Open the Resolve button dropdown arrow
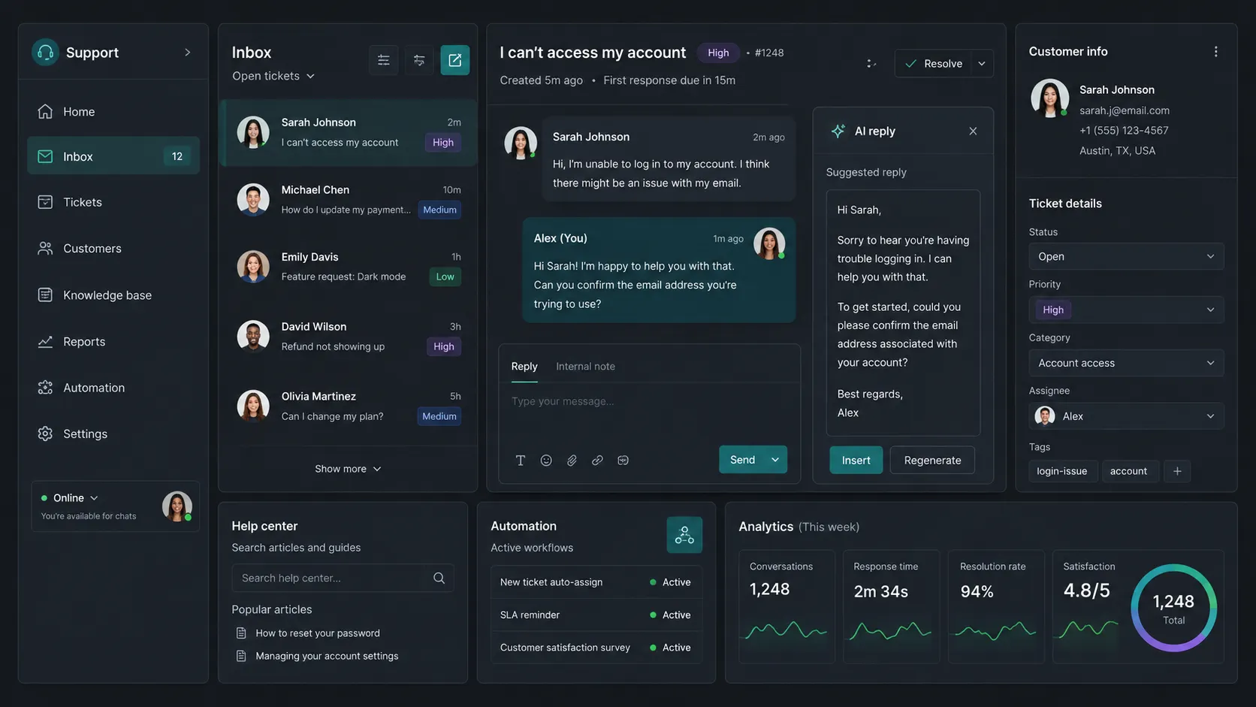Screen dimensions: 1256x707 tap(982, 64)
